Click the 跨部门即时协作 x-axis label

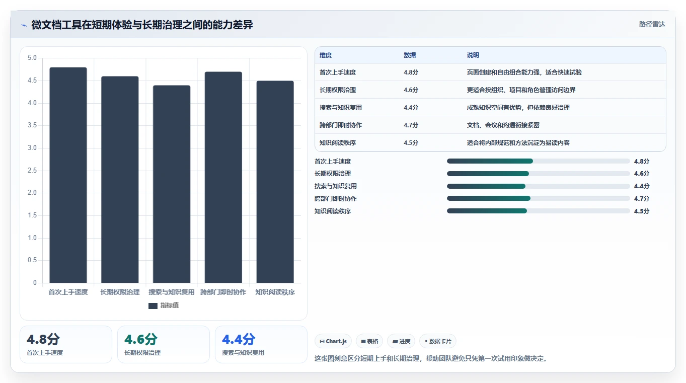click(x=223, y=292)
